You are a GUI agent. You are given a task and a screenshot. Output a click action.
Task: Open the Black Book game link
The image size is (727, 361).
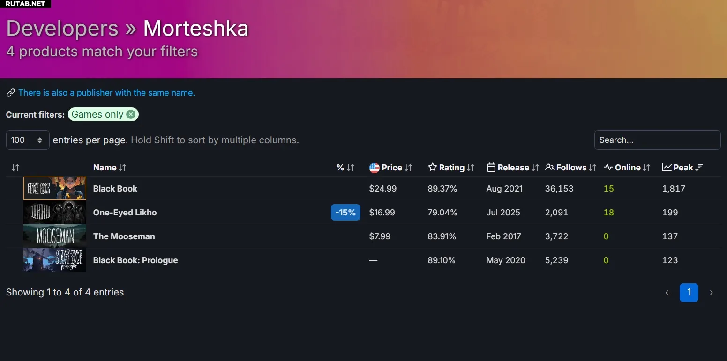(115, 189)
